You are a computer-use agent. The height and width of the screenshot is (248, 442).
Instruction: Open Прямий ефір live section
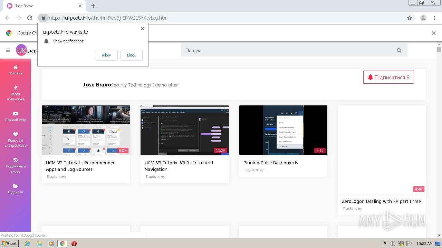(x=16, y=116)
